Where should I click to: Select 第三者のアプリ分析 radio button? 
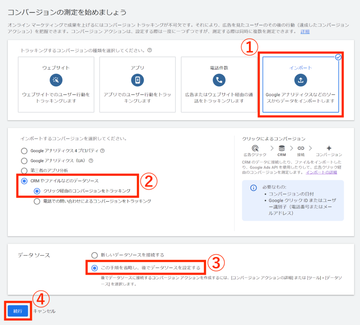click(24, 171)
